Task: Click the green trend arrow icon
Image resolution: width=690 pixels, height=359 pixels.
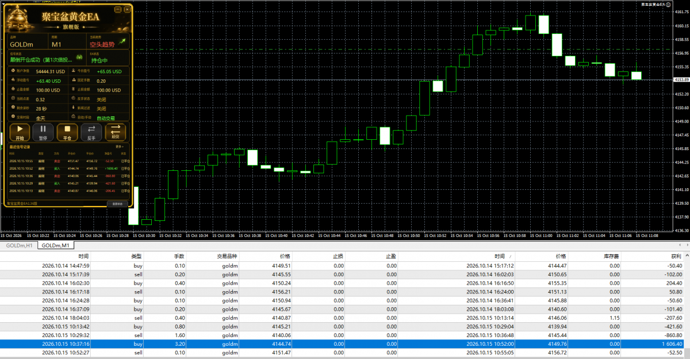Action: tap(123, 41)
